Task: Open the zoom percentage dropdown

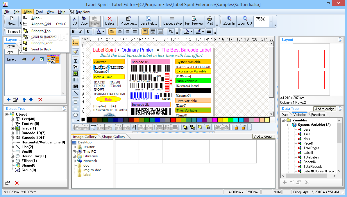Action: [271, 21]
